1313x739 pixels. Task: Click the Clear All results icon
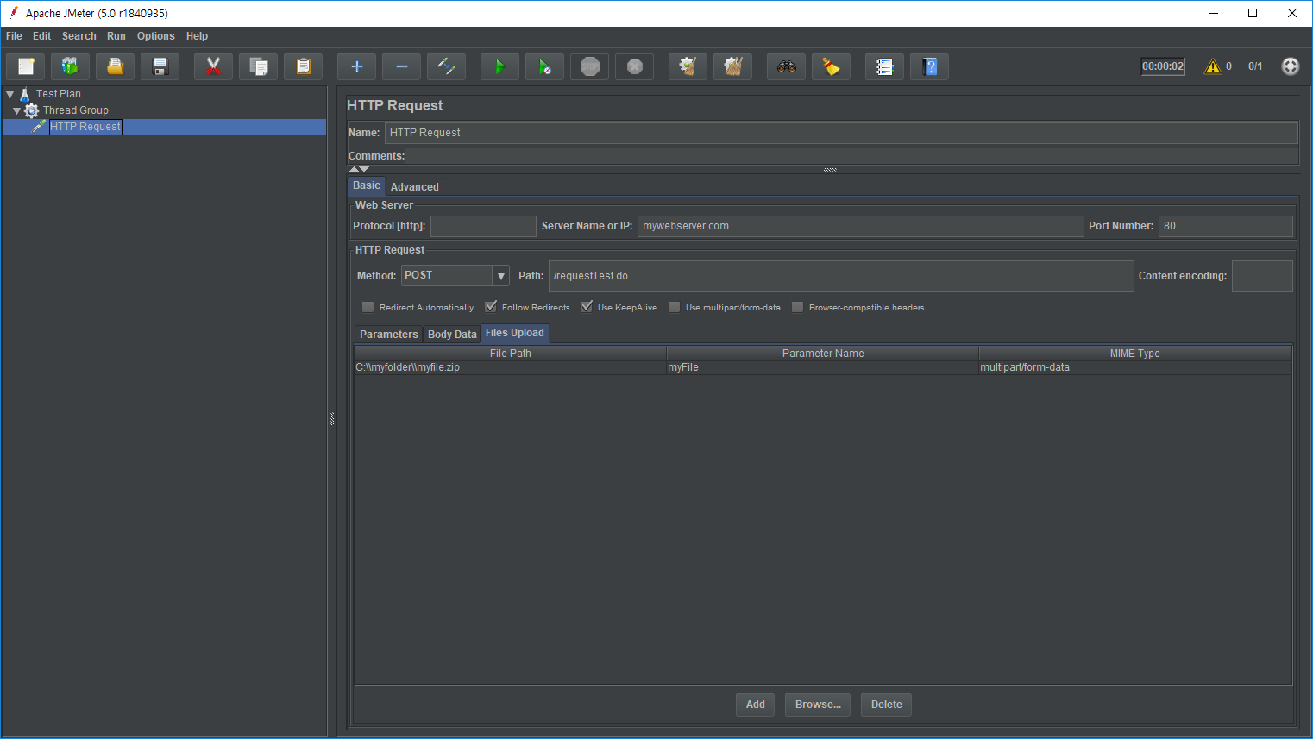coord(732,66)
